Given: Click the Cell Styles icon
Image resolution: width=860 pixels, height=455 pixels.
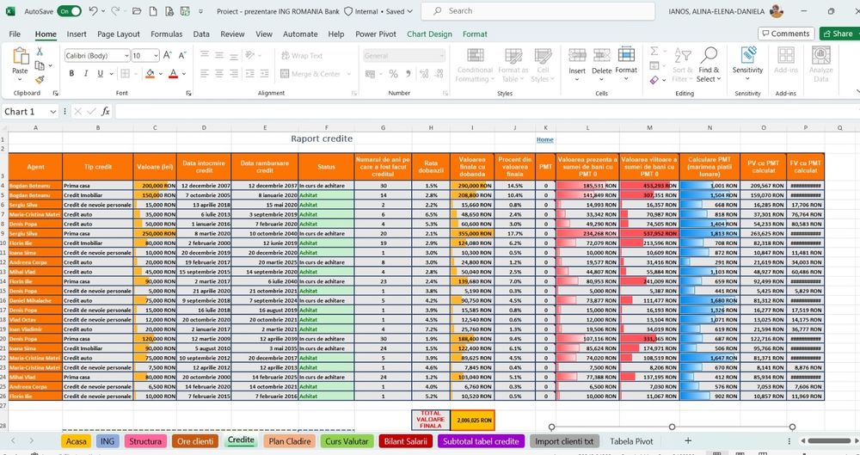Looking at the screenshot, I should point(543,56).
